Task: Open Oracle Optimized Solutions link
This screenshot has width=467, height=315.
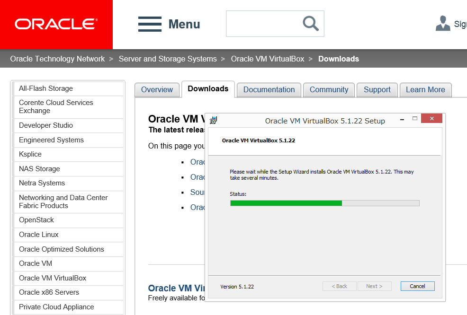Action: click(x=68, y=249)
